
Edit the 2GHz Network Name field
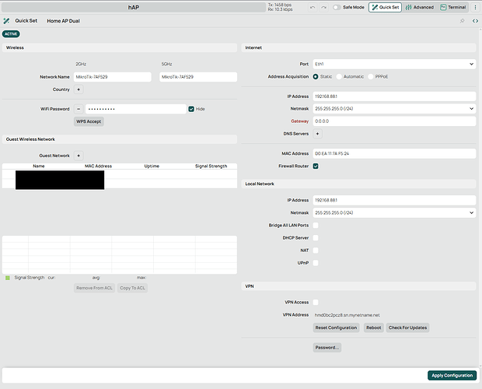(x=113, y=77)
